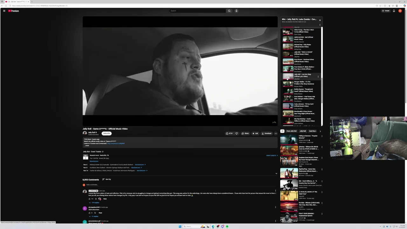
Task: Open the Mix playlist three-dot options
Action: tap(320, 25)
